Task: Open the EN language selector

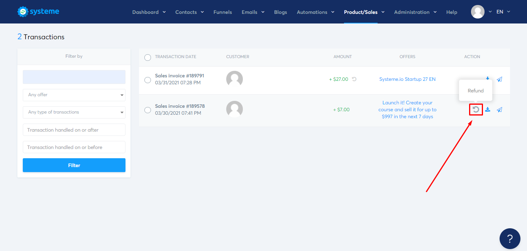Action: coord(499,12)
